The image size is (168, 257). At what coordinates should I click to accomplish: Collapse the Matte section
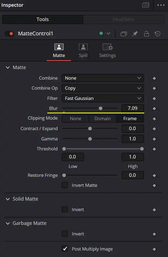click(8, 67)
